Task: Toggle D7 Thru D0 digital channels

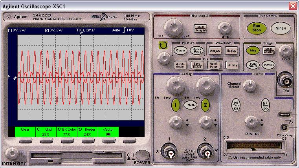Action: 265,105
